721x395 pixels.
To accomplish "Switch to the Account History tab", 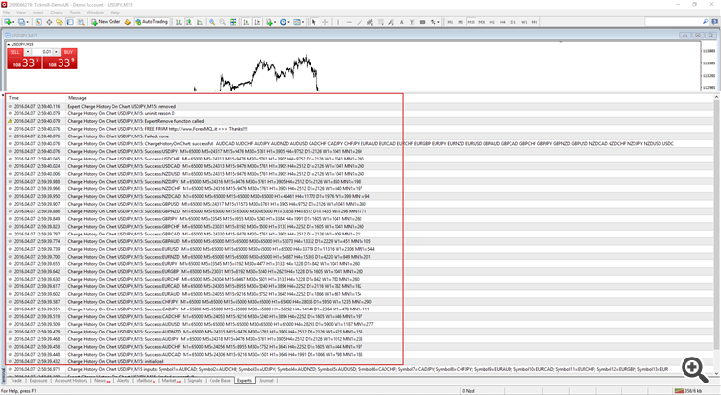I will pyautogui.click(x=70, y=381).
